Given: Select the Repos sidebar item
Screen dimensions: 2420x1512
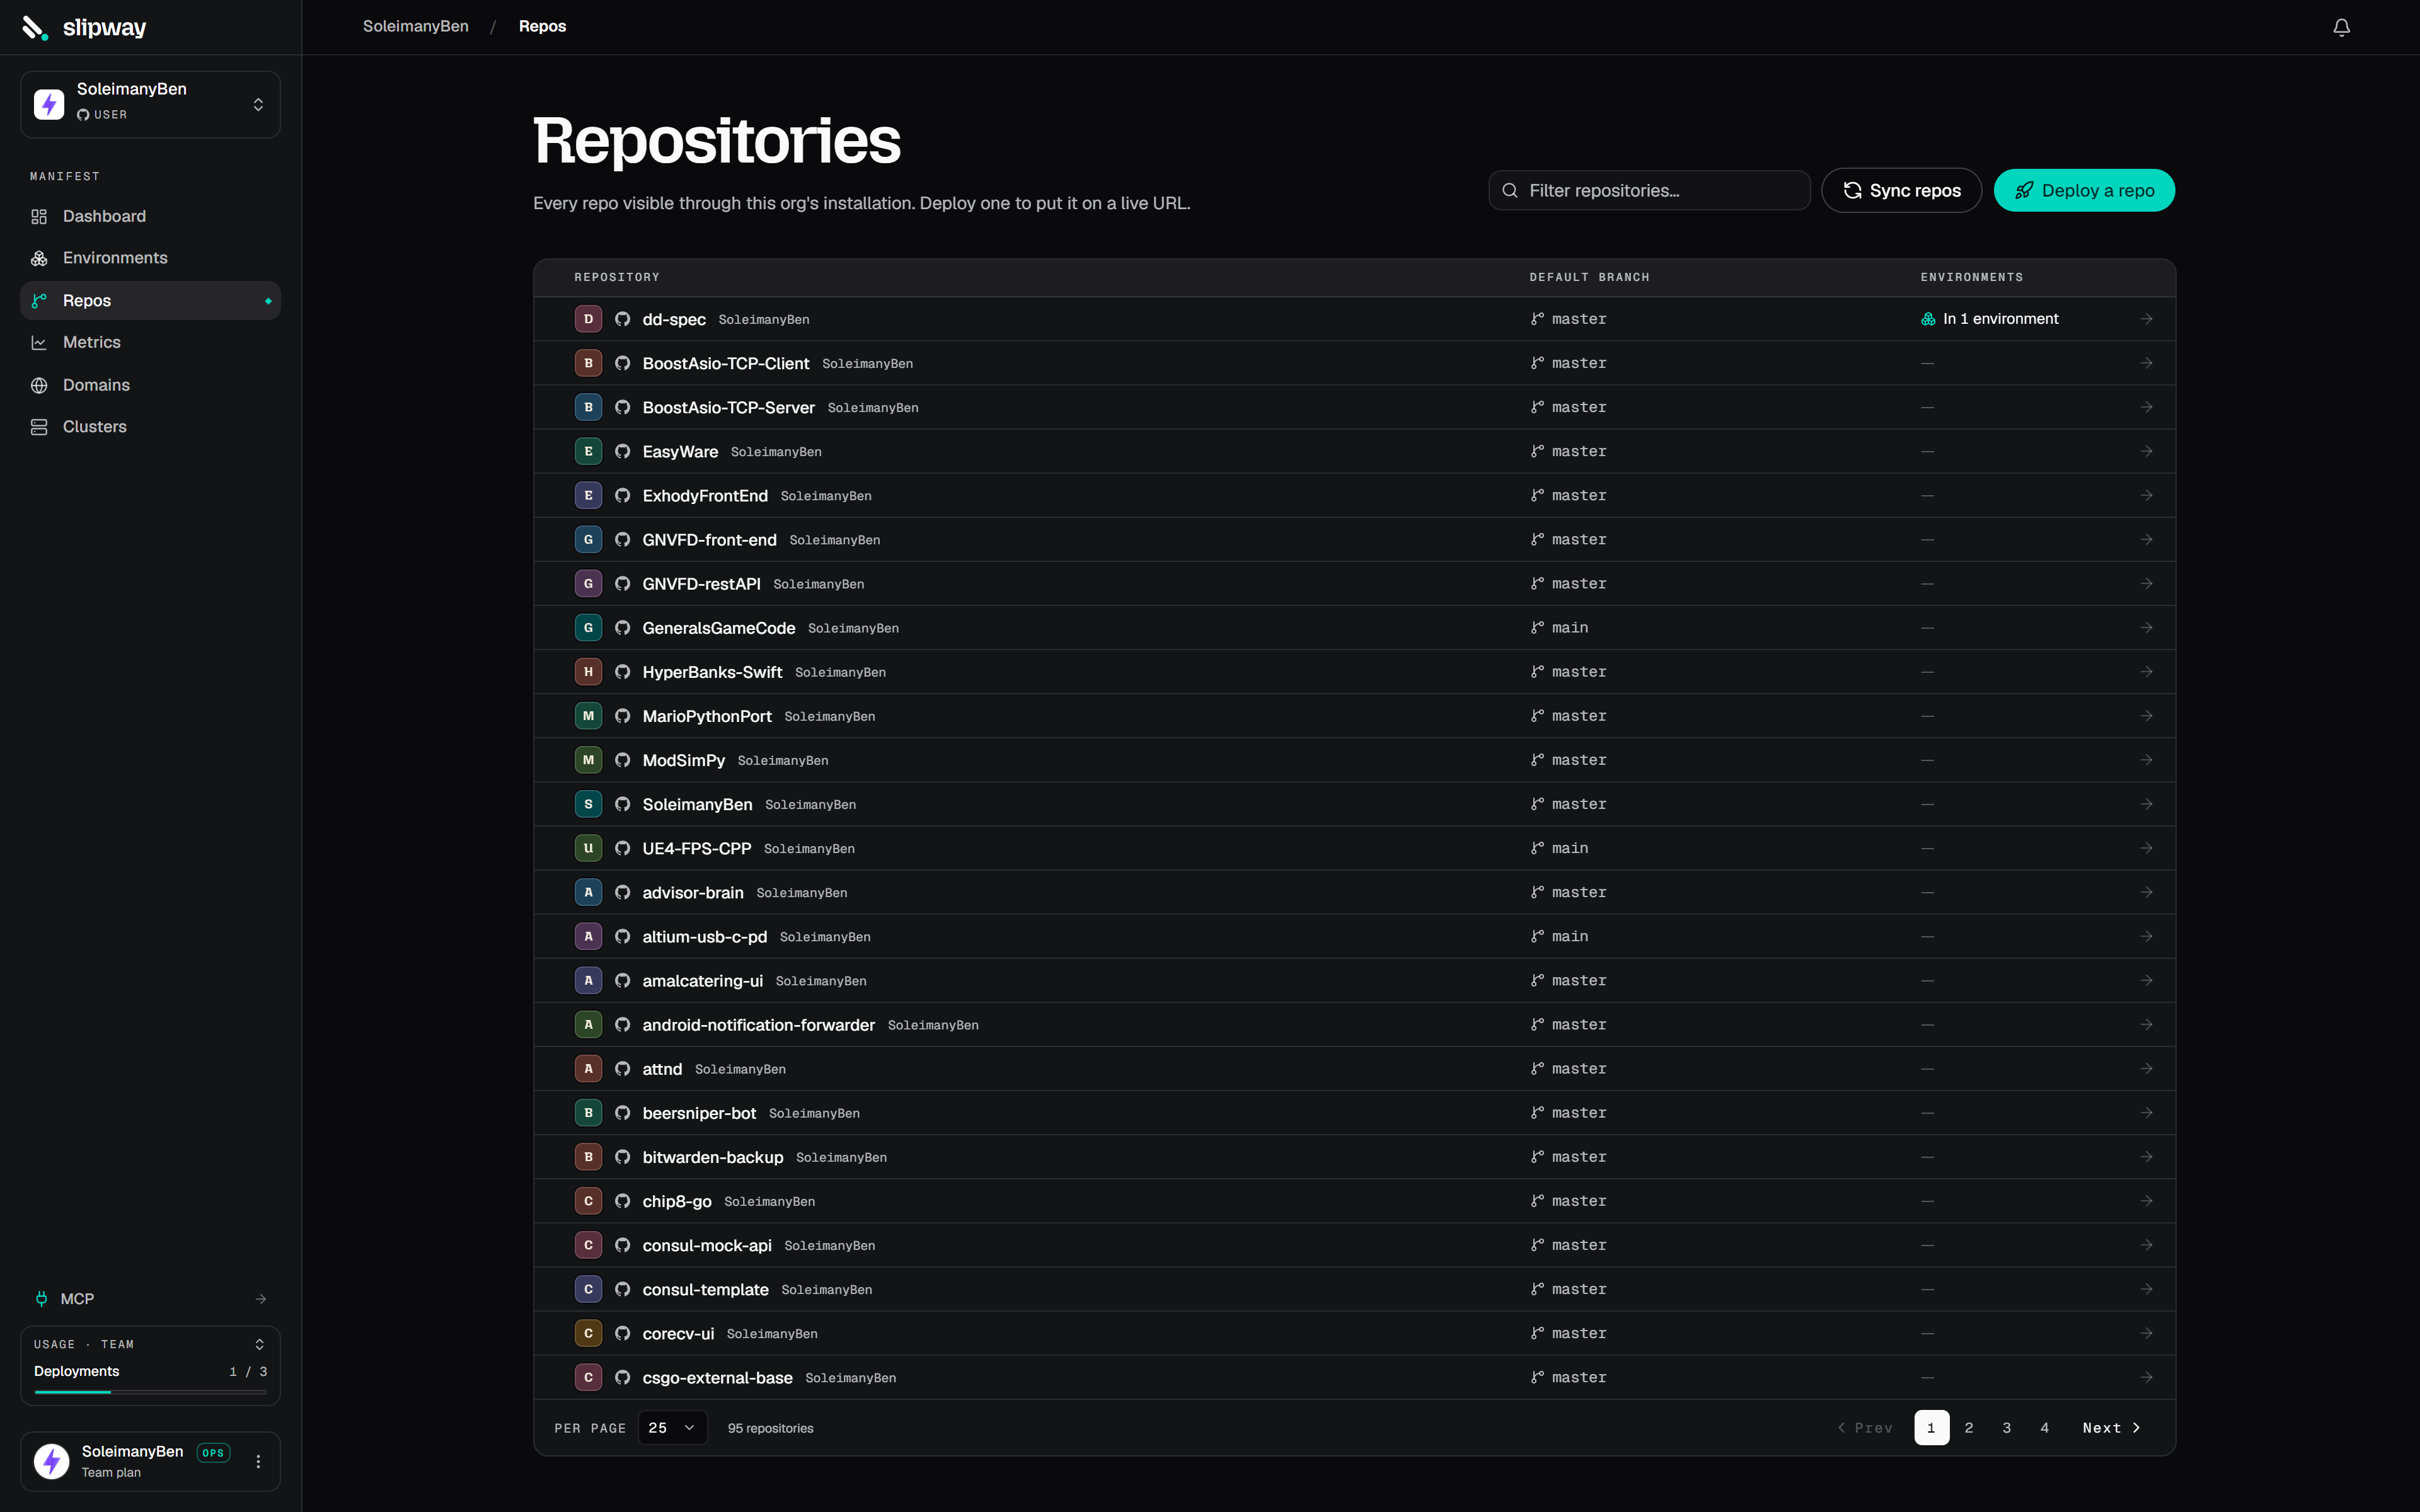Looking at the screenshot, I should [x=150, y=300].
